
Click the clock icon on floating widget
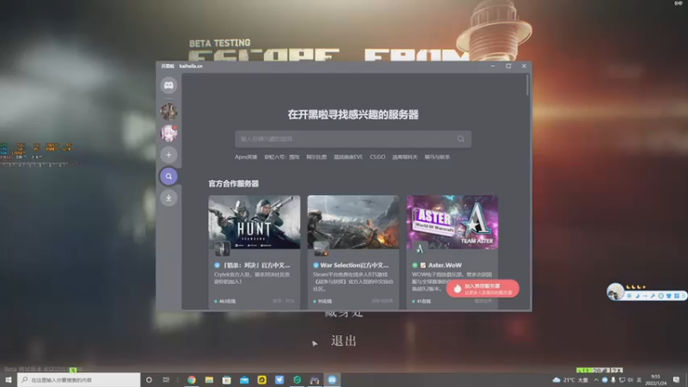pos(660,296)
